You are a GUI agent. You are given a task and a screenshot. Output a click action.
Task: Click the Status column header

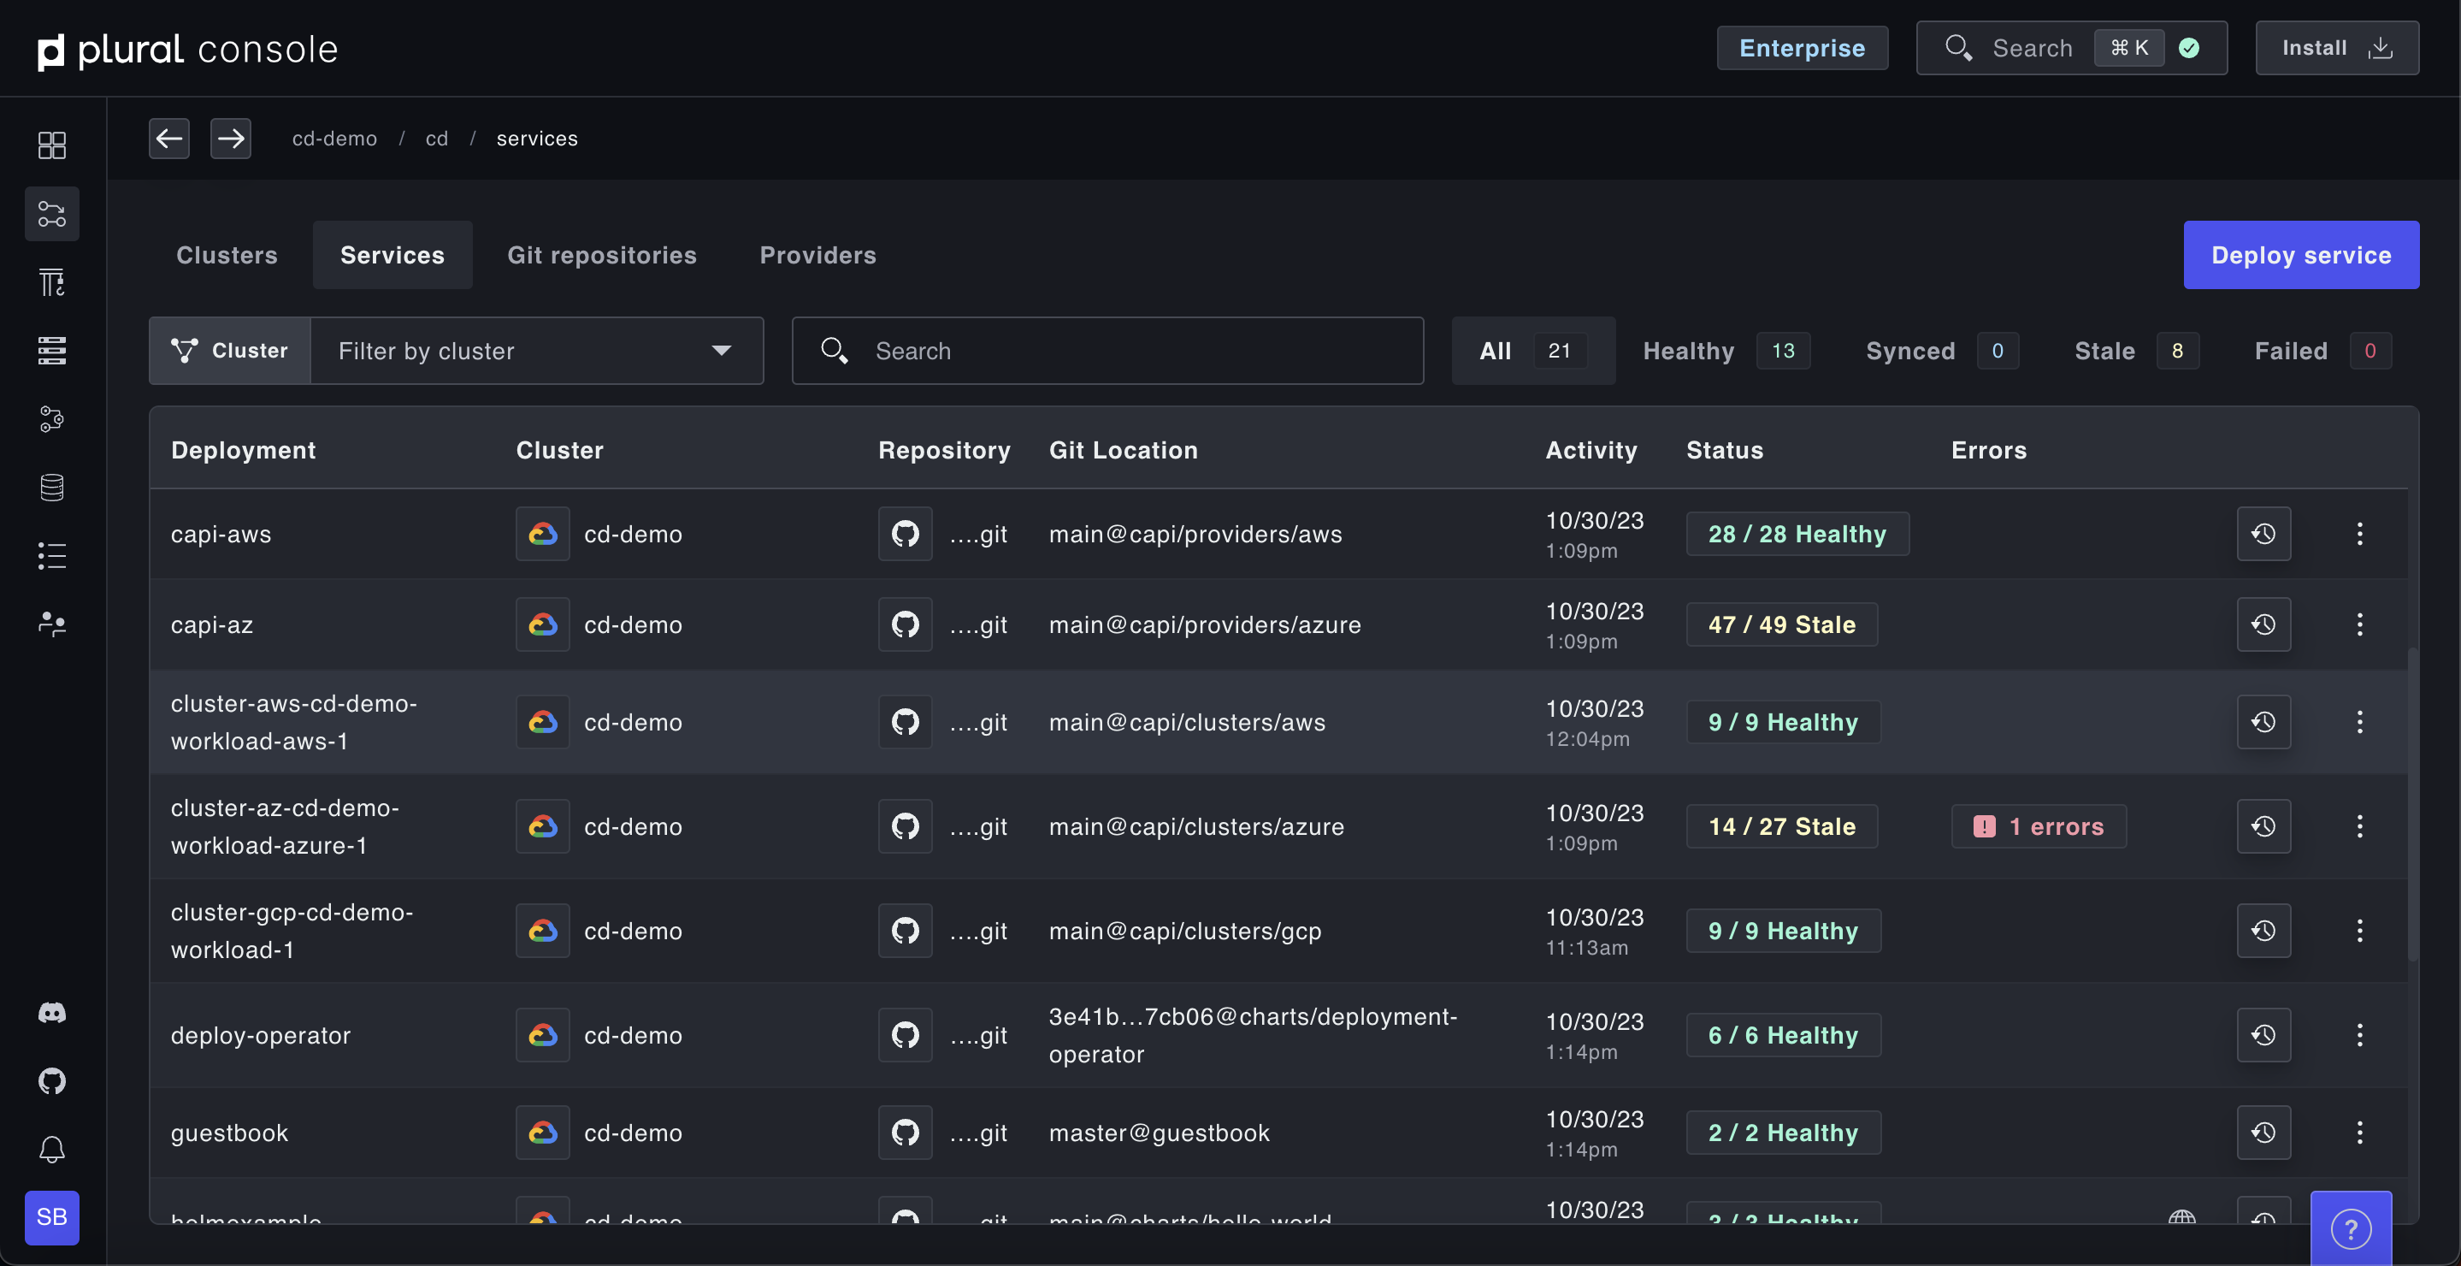pos(1725,450)
